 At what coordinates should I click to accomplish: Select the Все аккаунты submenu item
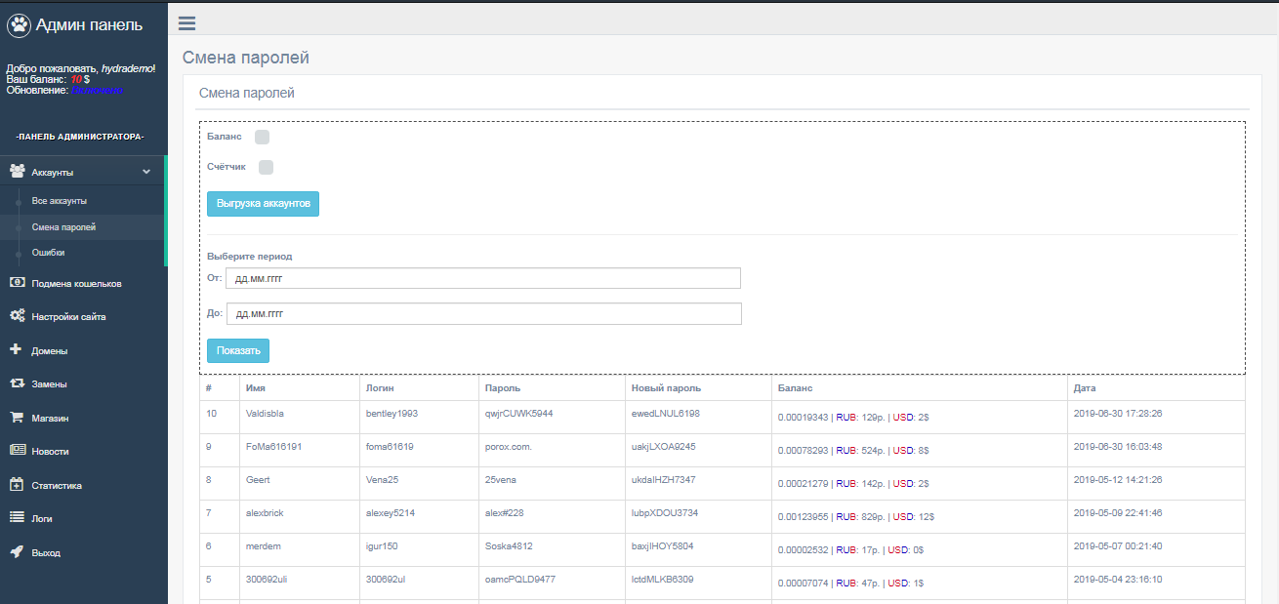(60, 201)
